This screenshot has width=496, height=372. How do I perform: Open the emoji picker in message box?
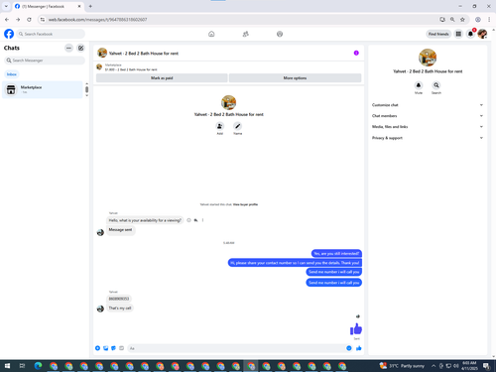349,348
